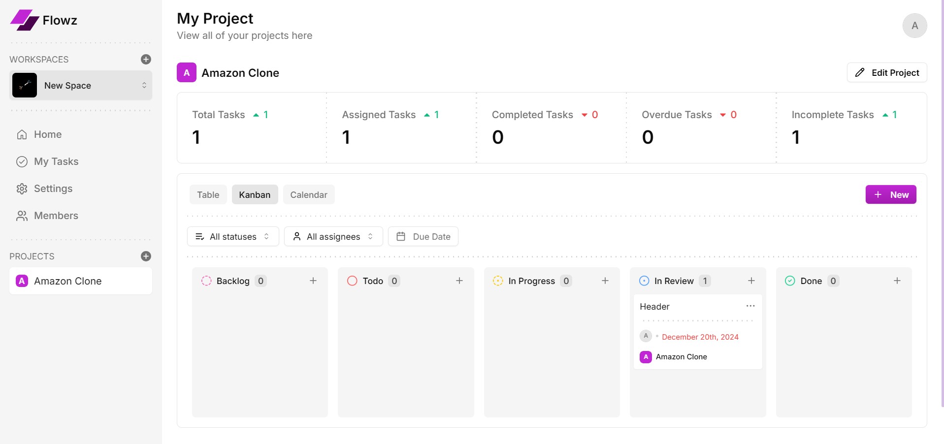Click the Flowz logo
This screenshot has width=944, height=444.
[44, 20]
